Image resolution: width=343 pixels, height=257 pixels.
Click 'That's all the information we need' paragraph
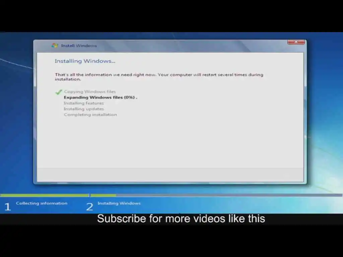[x=159, y=77]
